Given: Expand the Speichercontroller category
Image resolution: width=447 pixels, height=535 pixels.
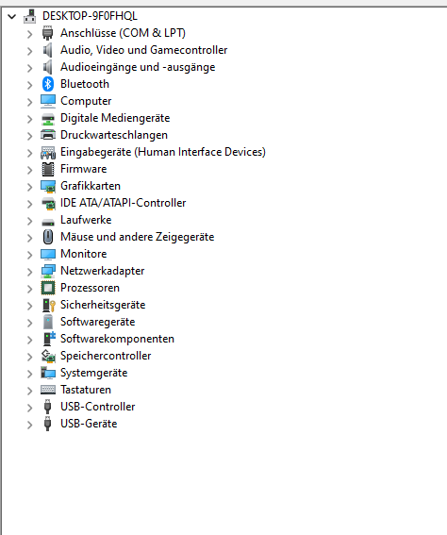Looking at the screenshot, I should 29,357.
